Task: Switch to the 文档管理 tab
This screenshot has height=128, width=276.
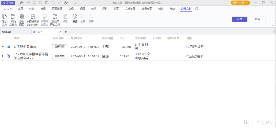Action: tap(130, 9)
